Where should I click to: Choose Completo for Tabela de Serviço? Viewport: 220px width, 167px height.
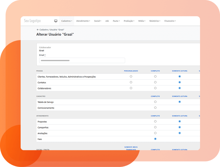pyautogui.click(x=155, y=102)
